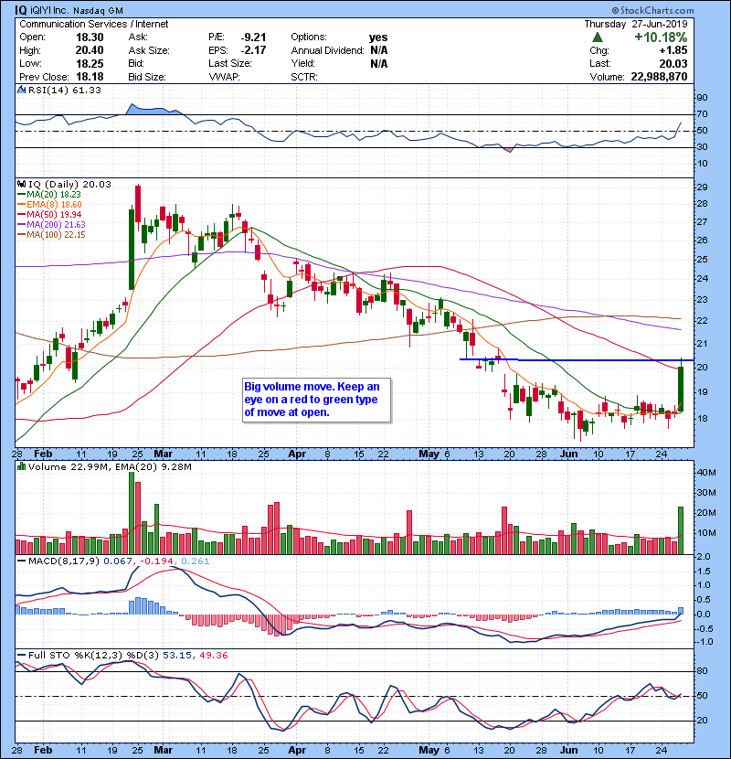Select the MA(50) 19.94 legend entry

pyautogui.click(x=49, y=214)
